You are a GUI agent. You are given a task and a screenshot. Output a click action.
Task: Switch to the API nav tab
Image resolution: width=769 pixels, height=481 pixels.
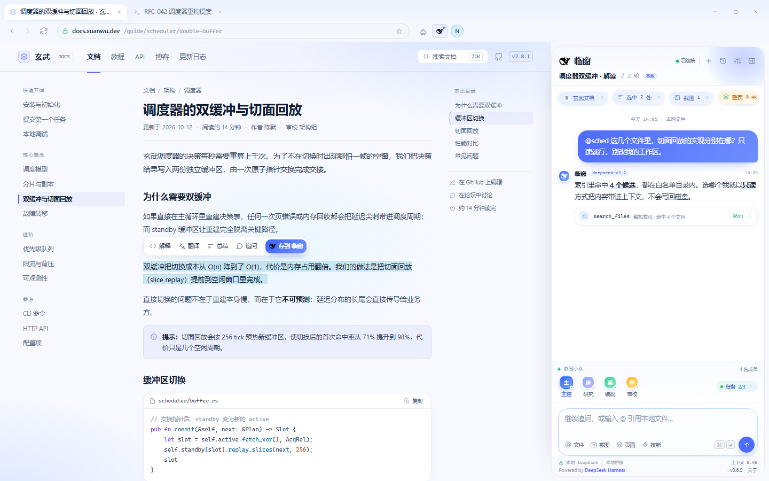pyautogui.click(x=140, y=57)
